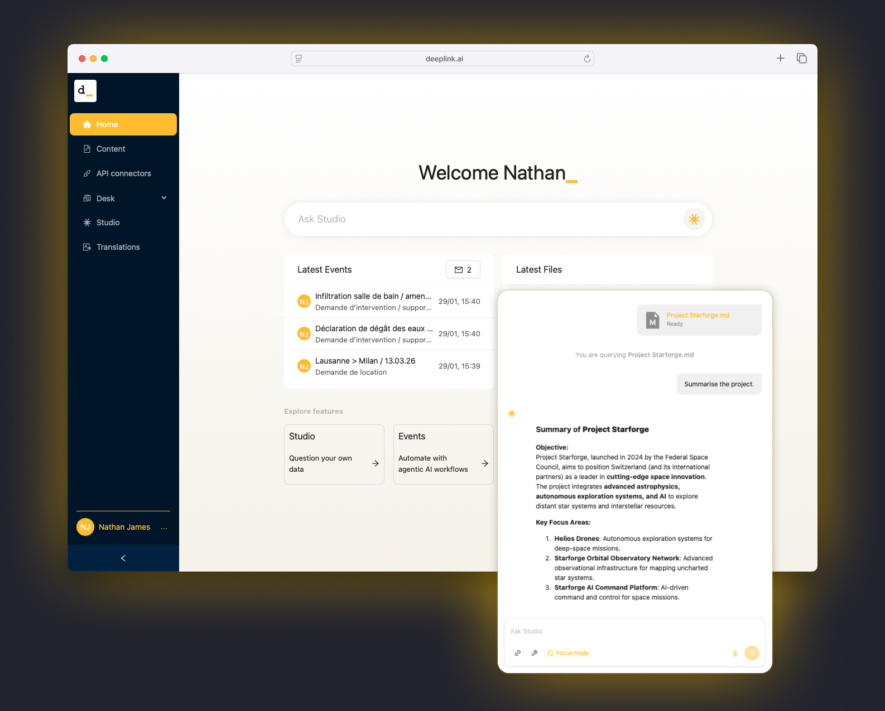Click the microphone voice input icon
The width and height of the screenshot is (885, 711).
735,653
